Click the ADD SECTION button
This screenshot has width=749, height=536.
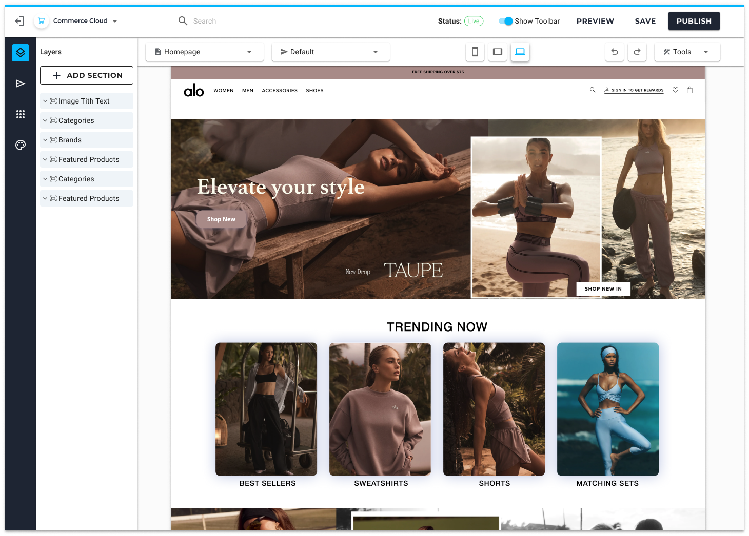click(87, 75)
